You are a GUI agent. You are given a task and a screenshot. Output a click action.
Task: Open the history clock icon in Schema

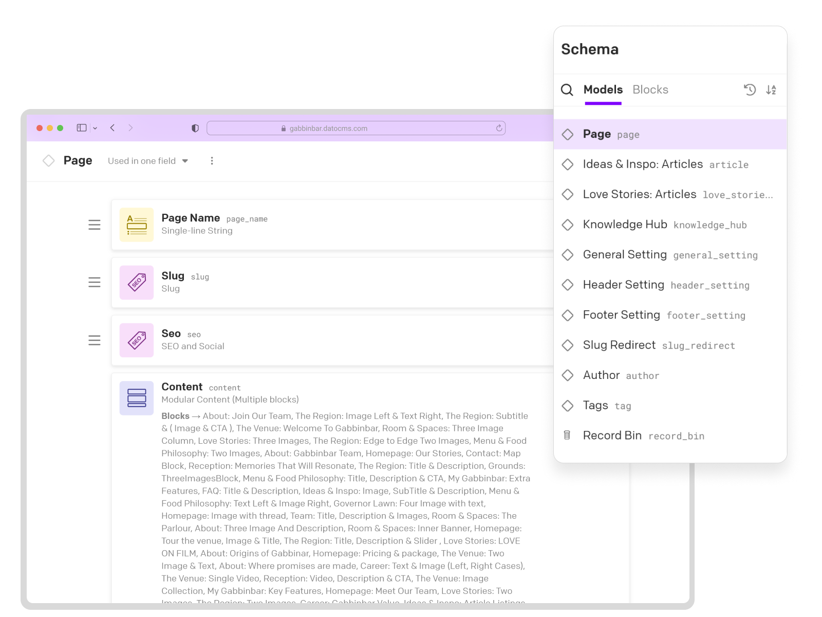750,90
